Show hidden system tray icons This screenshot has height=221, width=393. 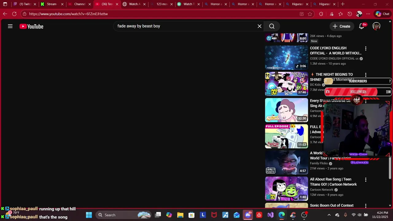(329, 215)
